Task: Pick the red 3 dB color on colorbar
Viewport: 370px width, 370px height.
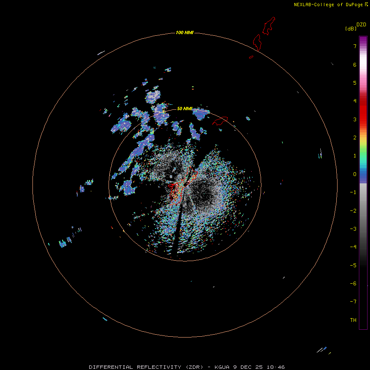Action: [x=363, y=119]
